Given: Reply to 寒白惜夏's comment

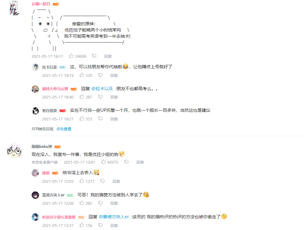Looking at the screenshot, I should tap(114, 119).
